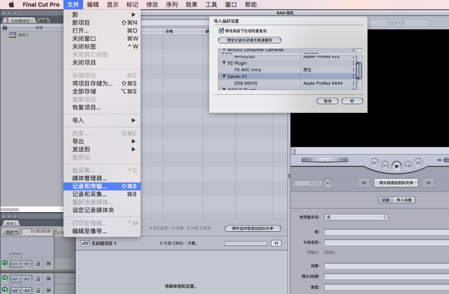Jump to the Out point in the viewer
This screenshot has width=449, height=294.
[x=418, y=163]
